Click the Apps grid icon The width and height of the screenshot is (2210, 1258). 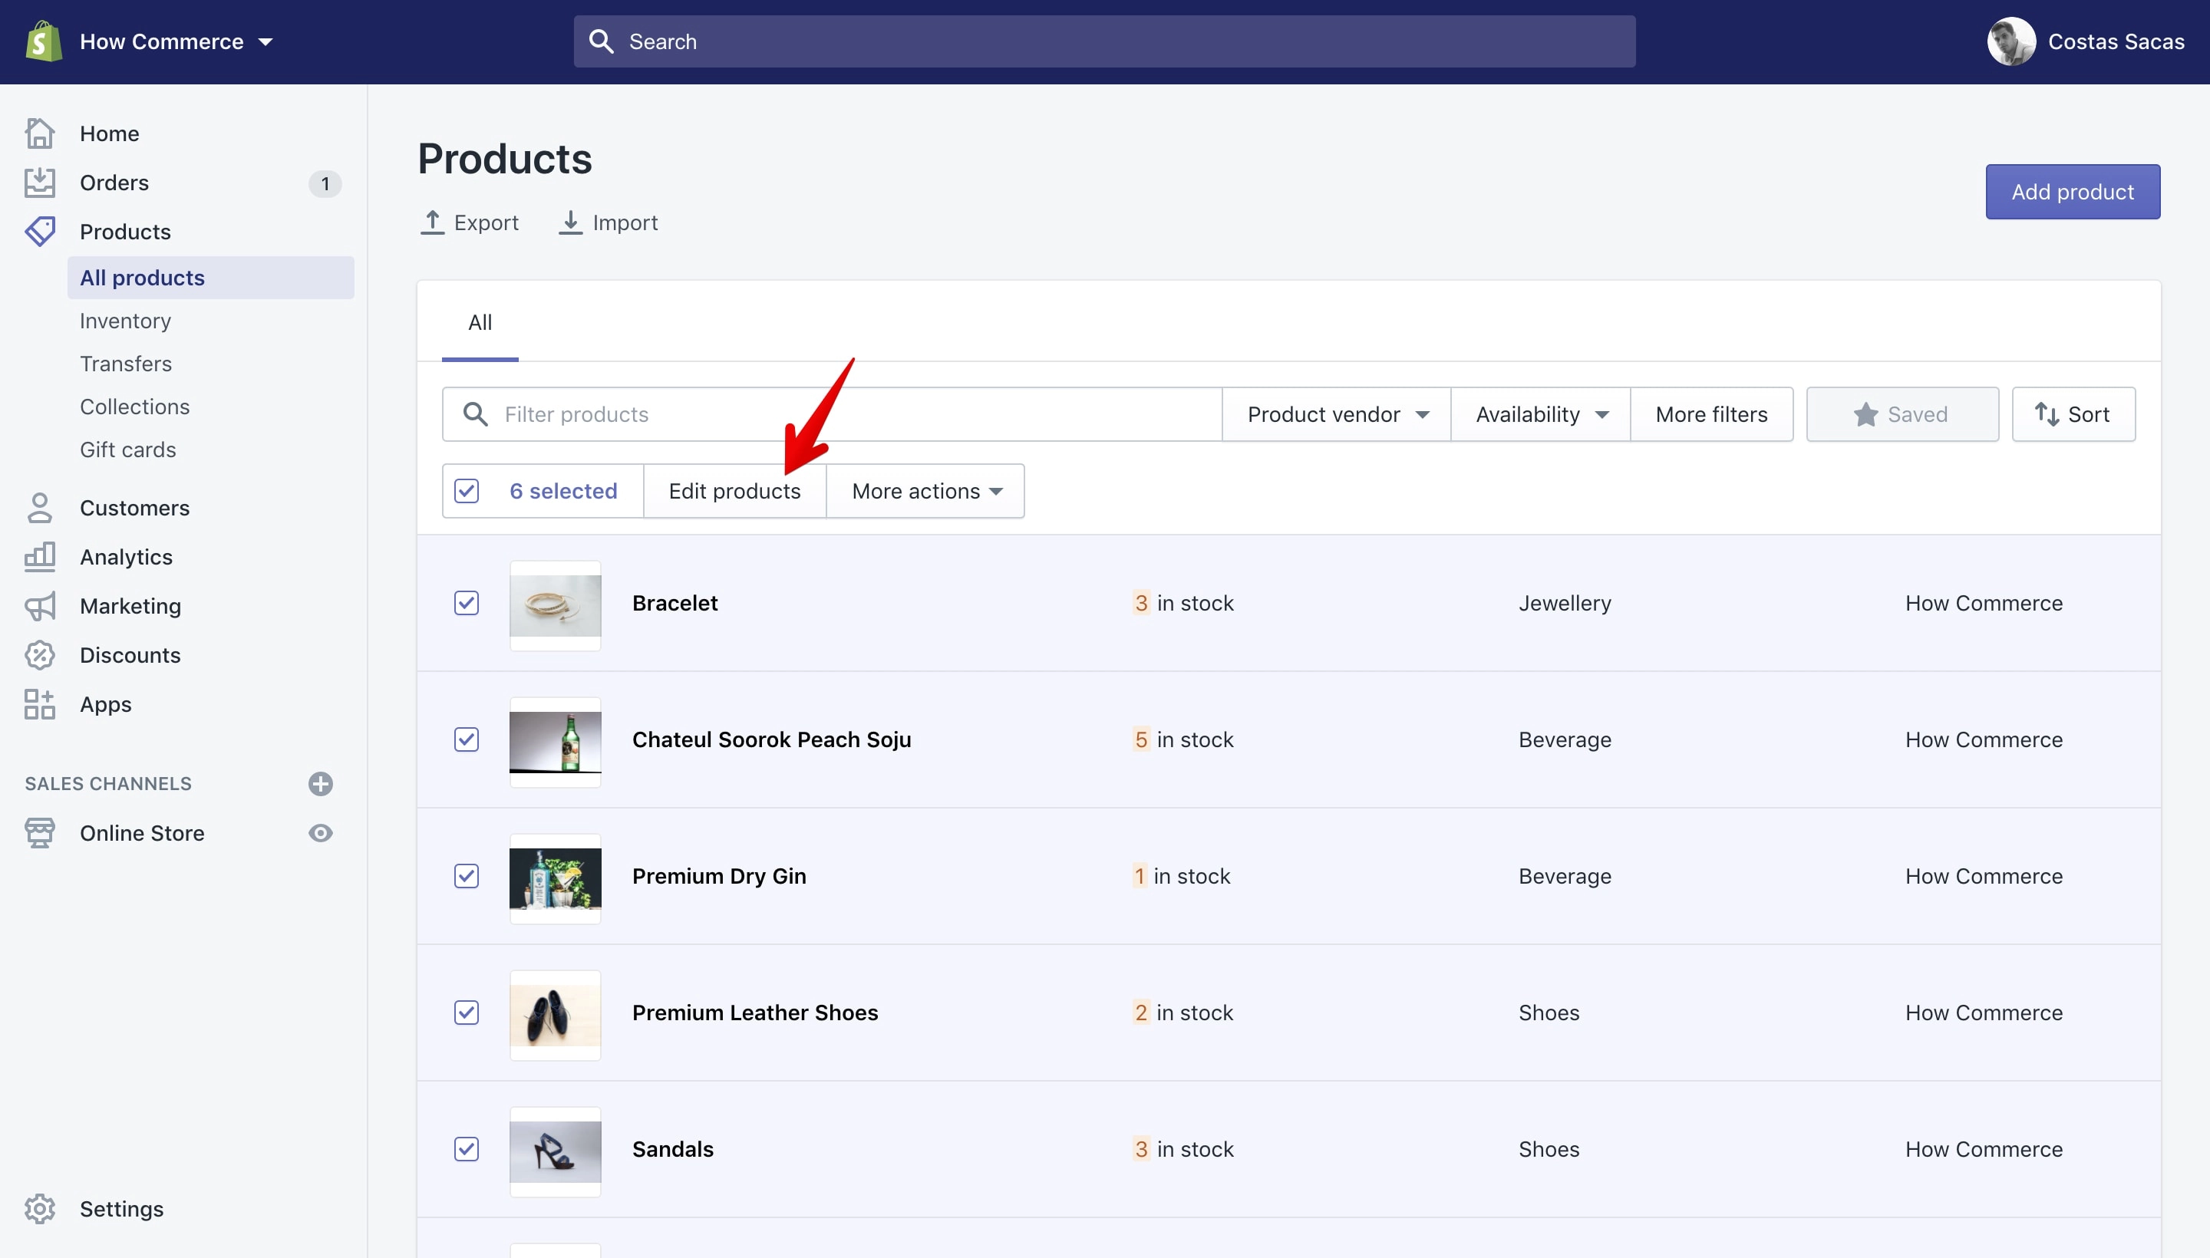[40, 704]
